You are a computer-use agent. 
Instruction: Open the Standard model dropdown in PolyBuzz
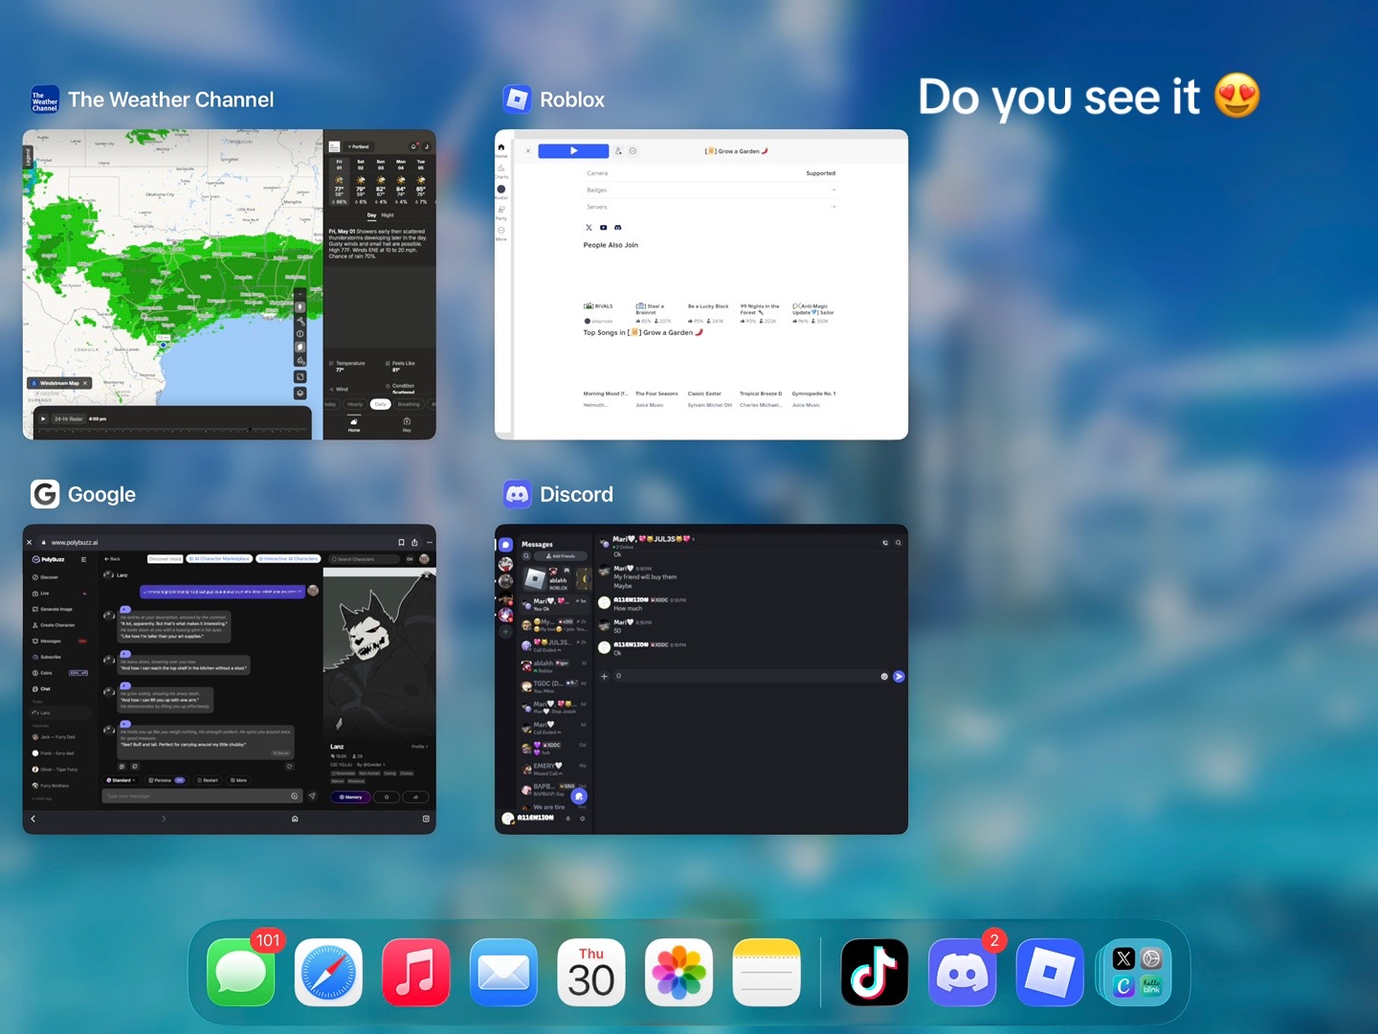click(122, 780)
